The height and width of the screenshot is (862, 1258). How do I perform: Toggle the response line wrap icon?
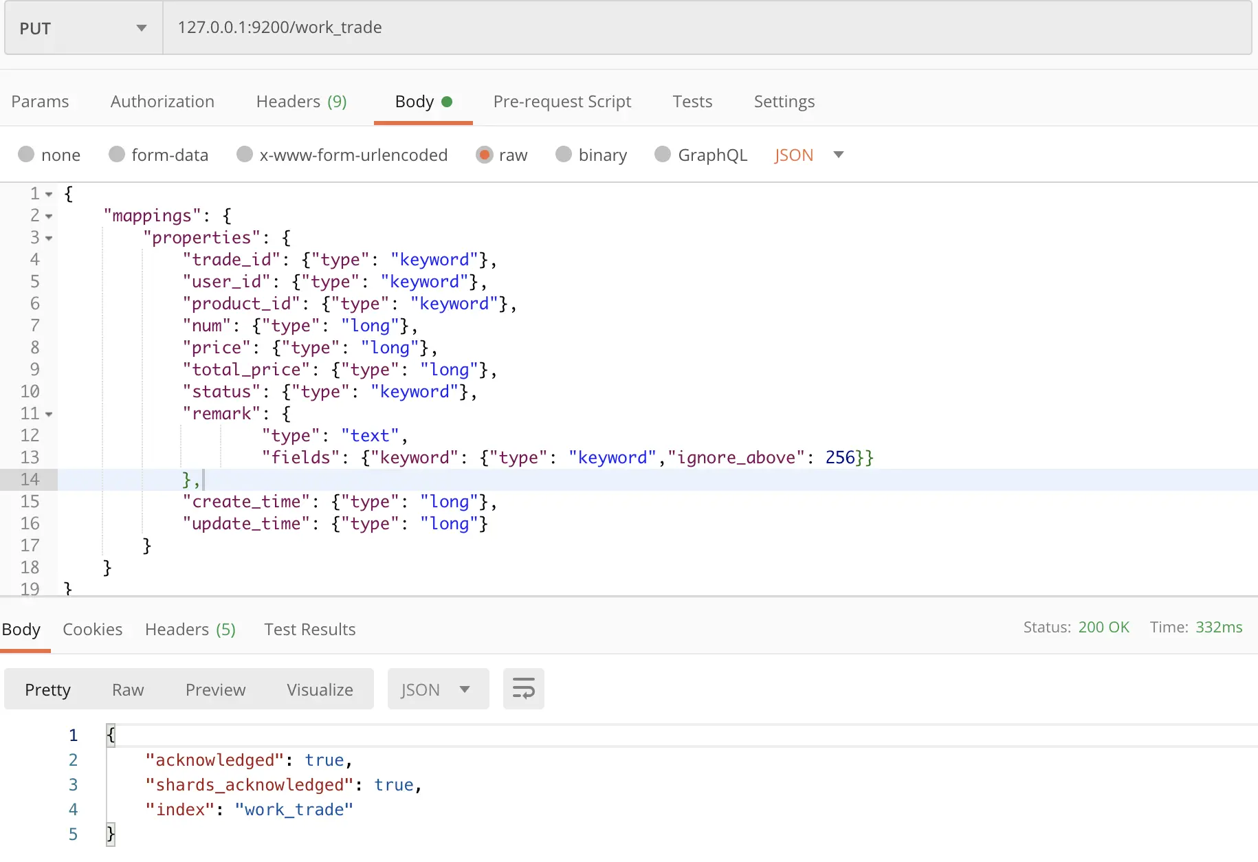pos(523,689)
